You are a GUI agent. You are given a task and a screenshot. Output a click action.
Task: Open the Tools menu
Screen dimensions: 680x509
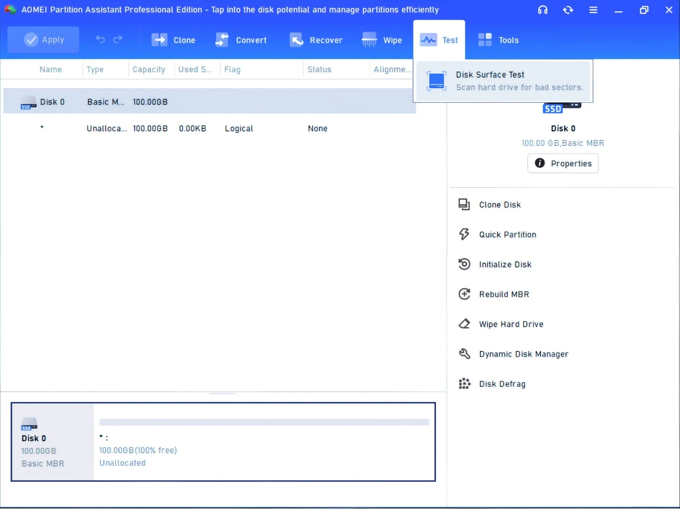[x=498, y=40]
